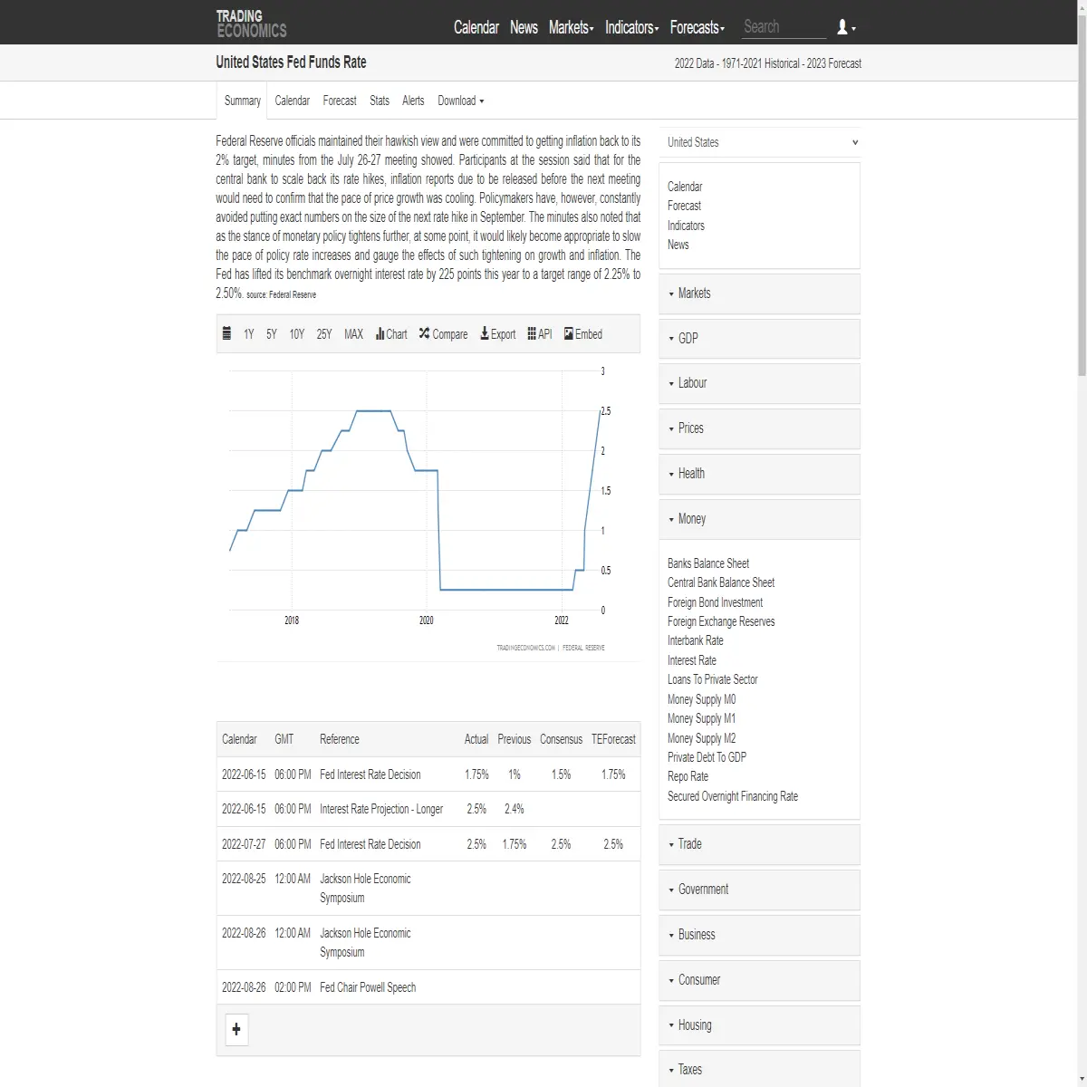Open Repo Rate link
The width and height of the screenshot is (1087, 1087).
(x=688, y=776)
